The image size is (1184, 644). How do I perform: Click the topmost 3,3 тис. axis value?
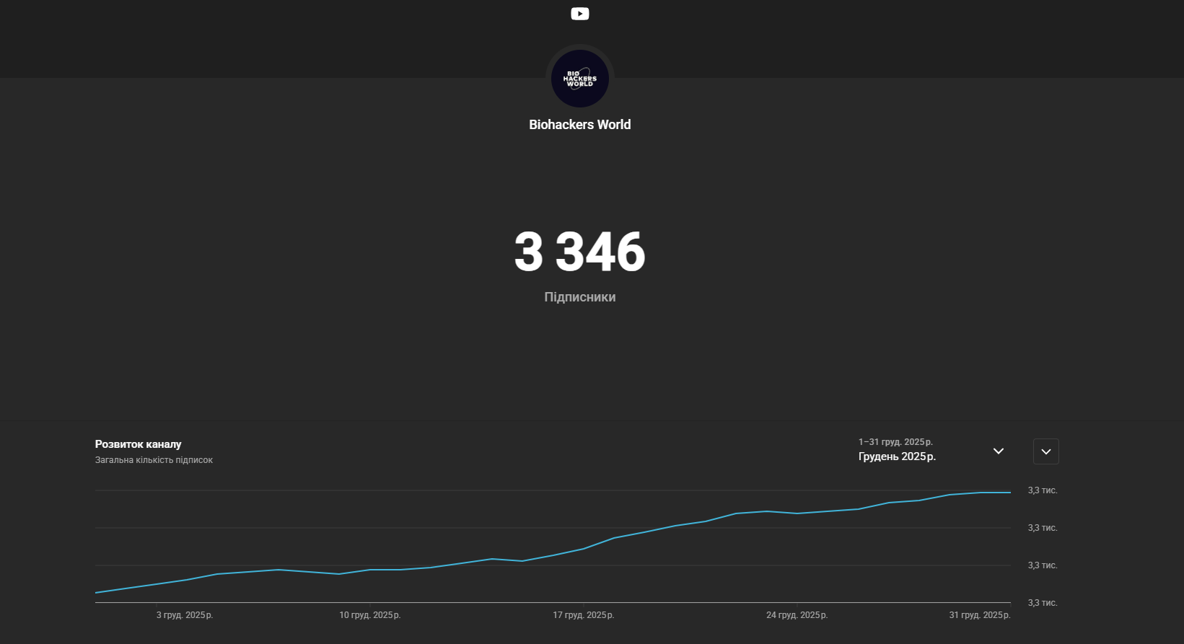tap(1043, 490)
